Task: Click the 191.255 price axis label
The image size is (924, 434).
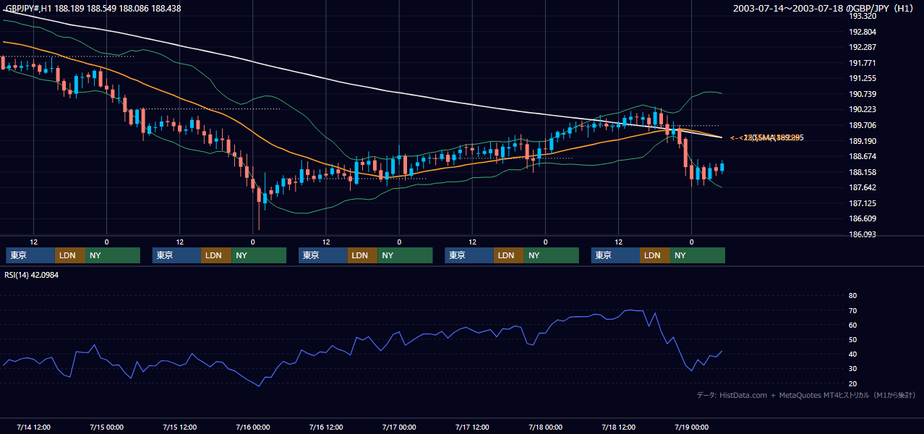Action: pyautogui.click(x=862, y=78)
